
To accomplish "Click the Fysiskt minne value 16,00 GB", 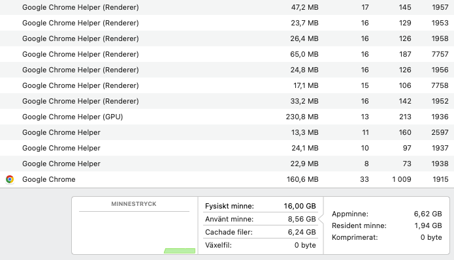I will (300, 206).
